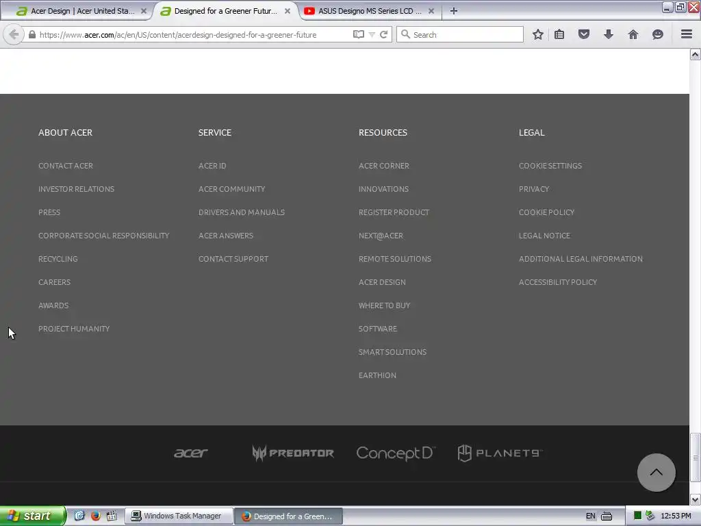Open the Downloads arrow icon
Image resolution: width=701 pixels, height=526 pixels.
(x=609, y=34)
